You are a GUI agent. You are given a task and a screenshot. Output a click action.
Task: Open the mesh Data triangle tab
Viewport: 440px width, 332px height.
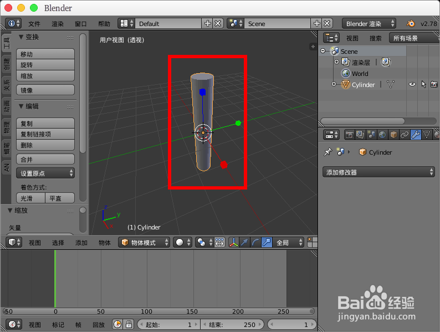point(427,135)
